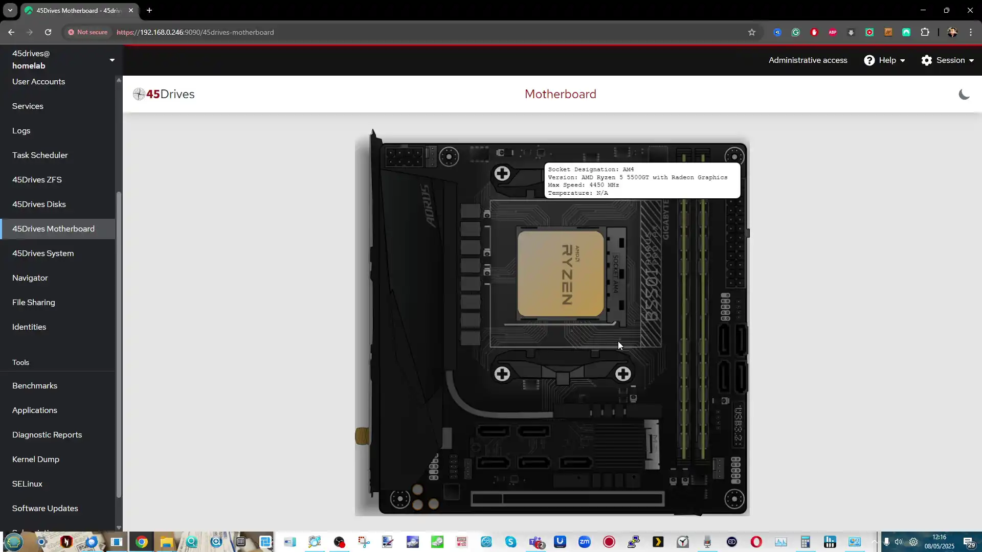Open Task Scheduler
982x552 pixels.
(x=40, y=155)
